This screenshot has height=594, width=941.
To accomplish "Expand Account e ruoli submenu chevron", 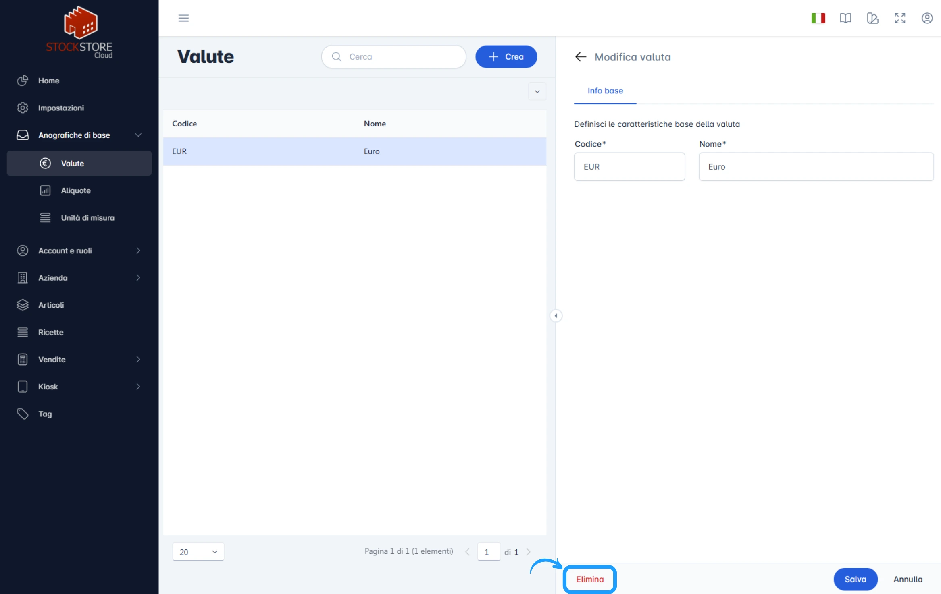I will (138, 250).
